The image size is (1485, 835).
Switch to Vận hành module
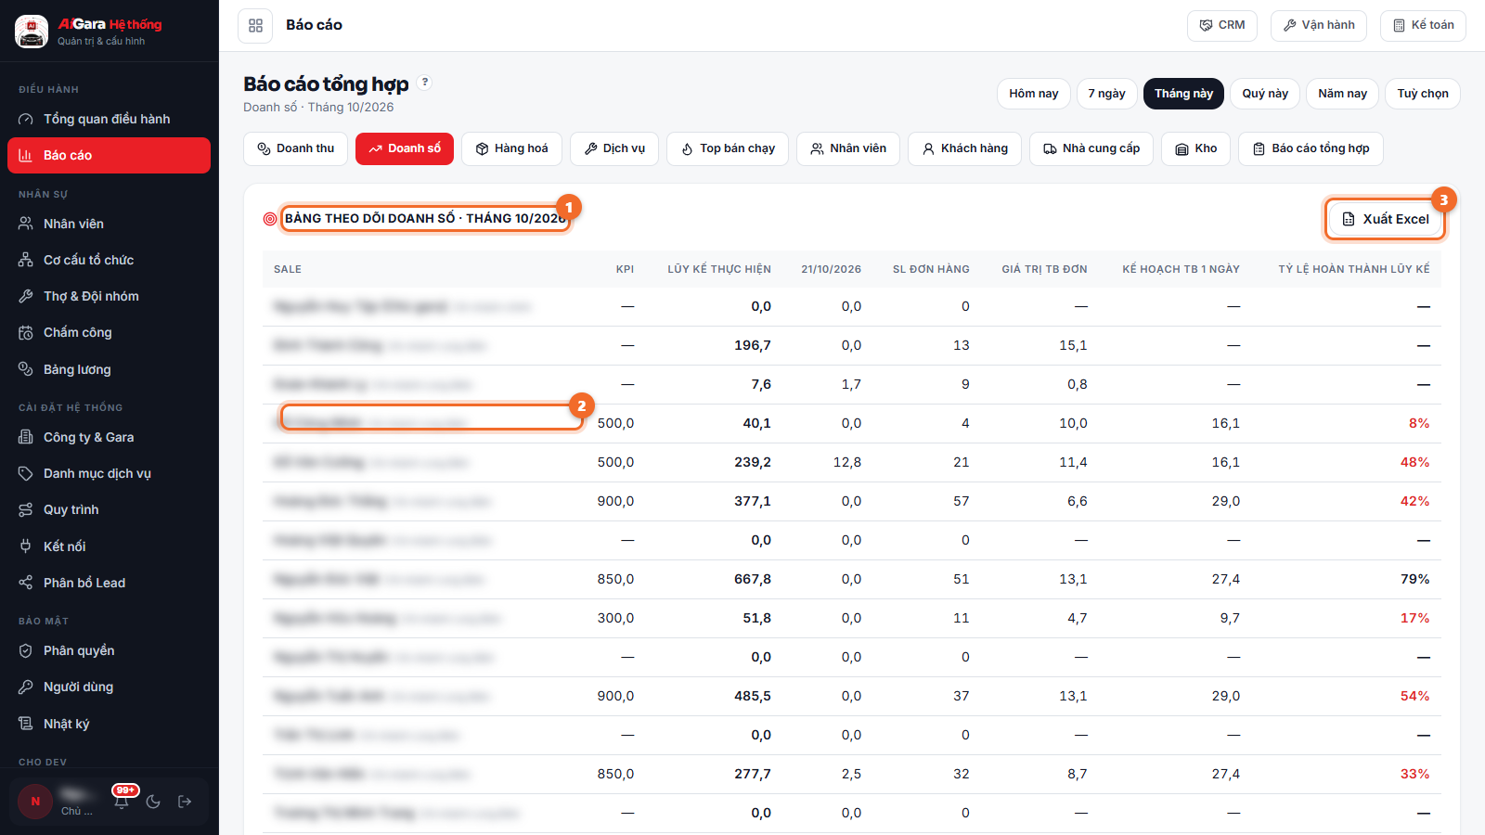click(1319, 25)
